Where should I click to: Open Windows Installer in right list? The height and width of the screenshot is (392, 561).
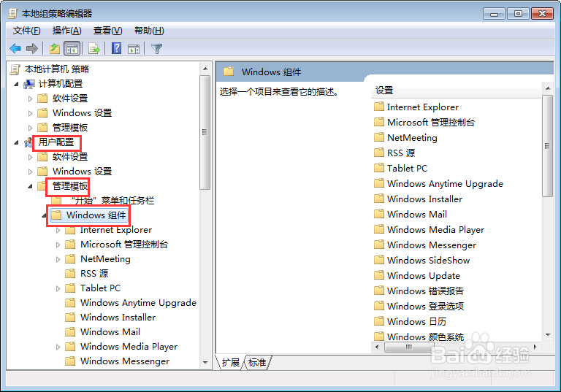click(424, 199)
